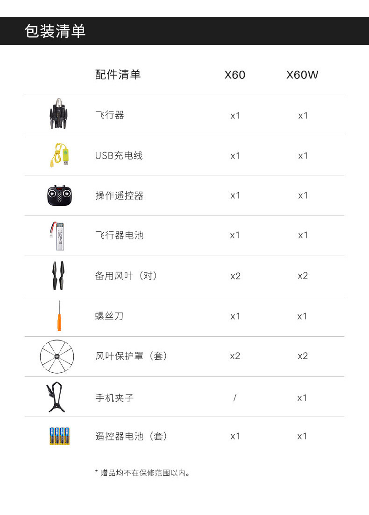The image size is (369, 515).
Task: Click the silver drone battery picture
Action: pyautogui.click(x=58, y=236)
